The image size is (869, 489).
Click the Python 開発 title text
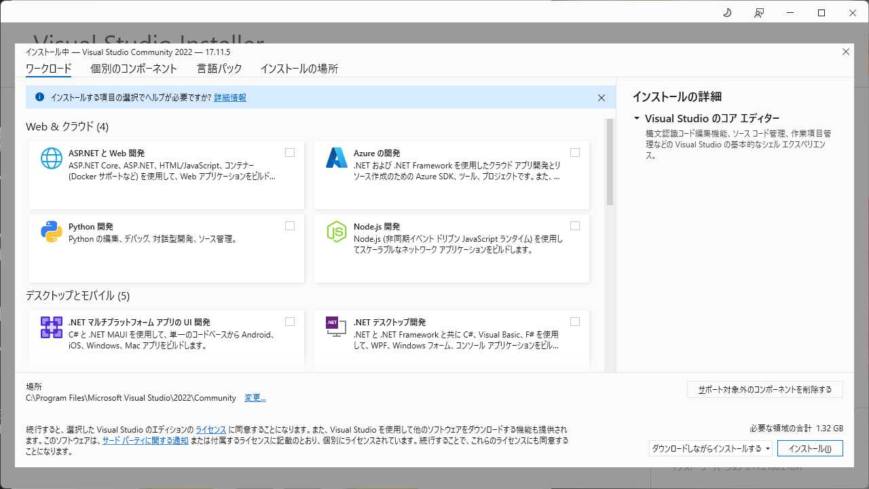pos(91,227)
